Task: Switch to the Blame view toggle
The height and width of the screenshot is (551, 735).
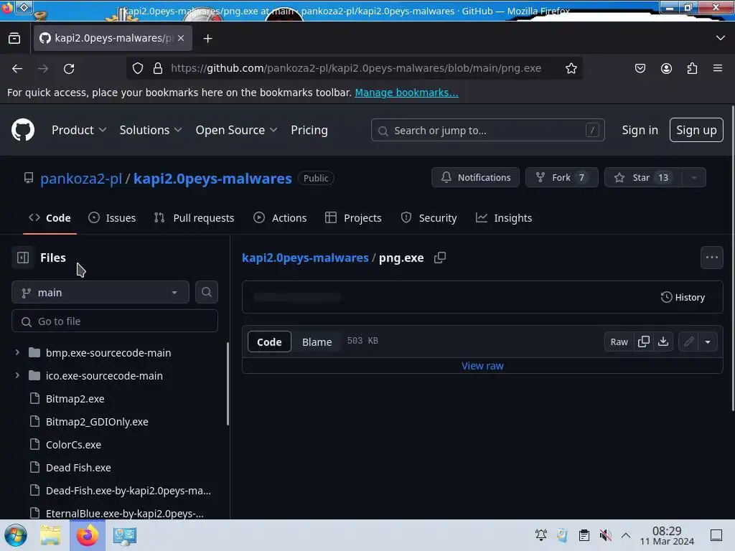Action: [317, 342]
